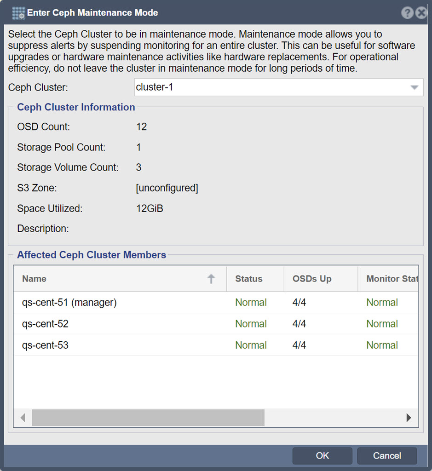Sort by the Name column header

pyautogui.click(x=120, y=279)
